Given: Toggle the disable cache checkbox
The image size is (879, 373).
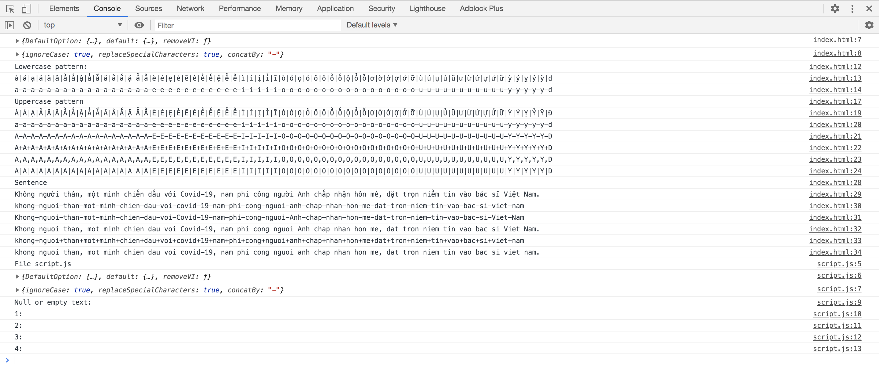Looking at the screenshot, I should point(189,8).
